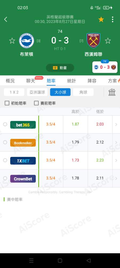Tap the Brighton club crest
120x268 pixels.
(x=26, y=41)
